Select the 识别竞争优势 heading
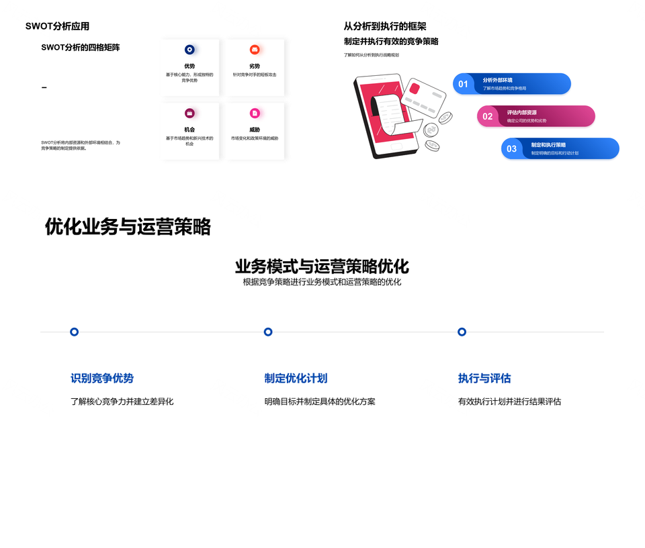The image size is (645, 548). coord(102,378)
